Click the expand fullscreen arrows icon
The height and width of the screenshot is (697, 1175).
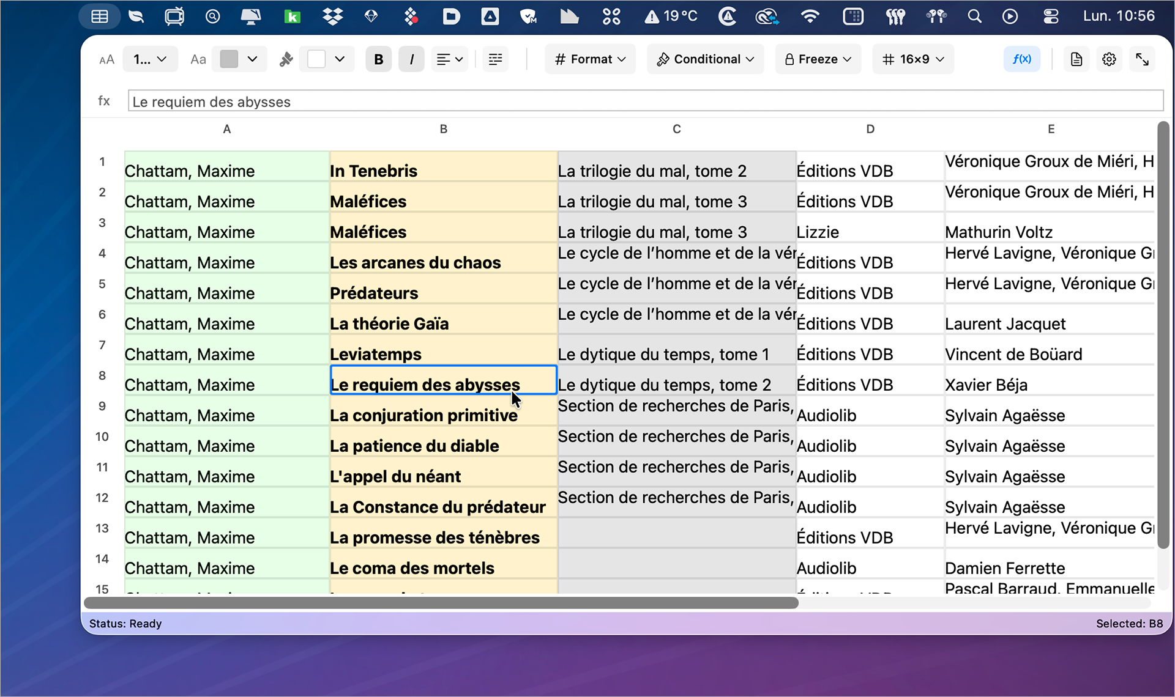(x=1142, y=59)
